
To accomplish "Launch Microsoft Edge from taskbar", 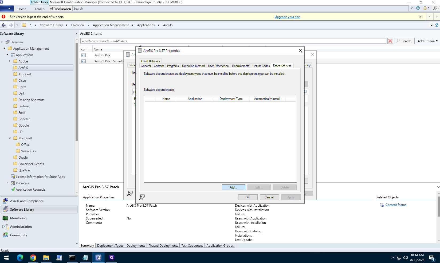I will tap(20, 258).
